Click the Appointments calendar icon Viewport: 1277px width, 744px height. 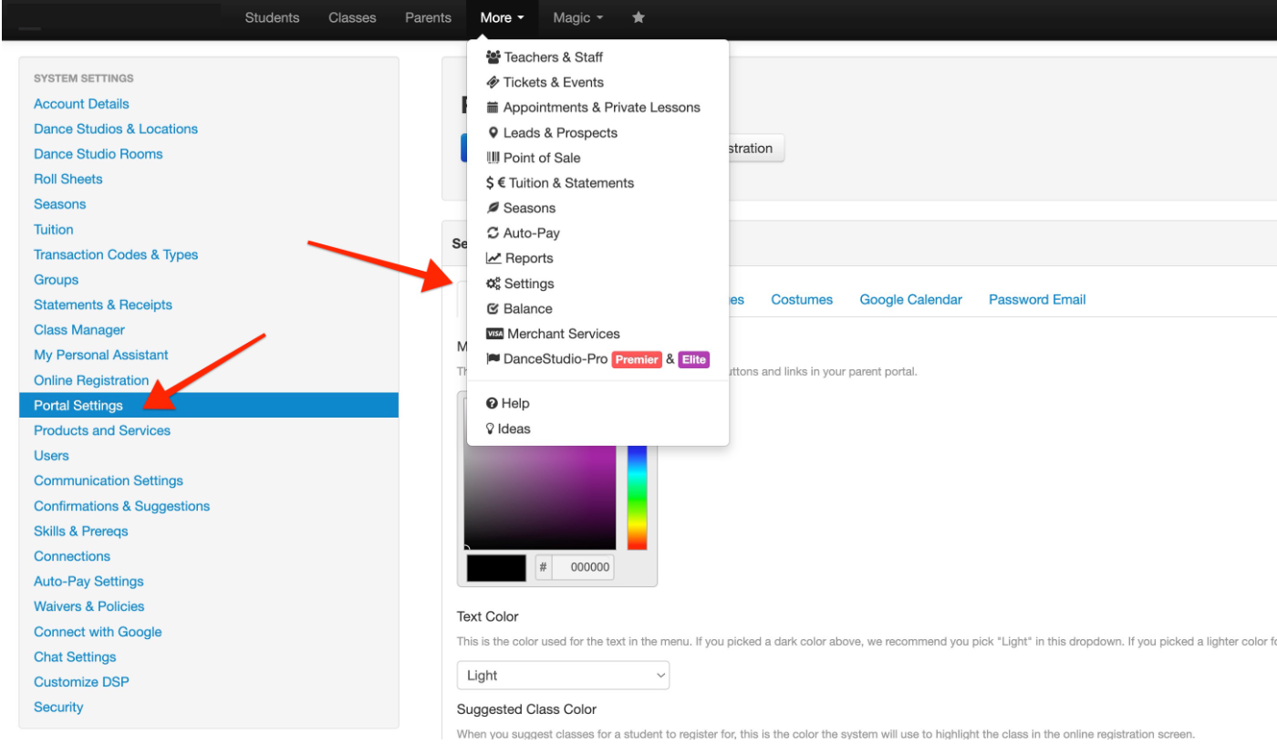coord(493,107)
